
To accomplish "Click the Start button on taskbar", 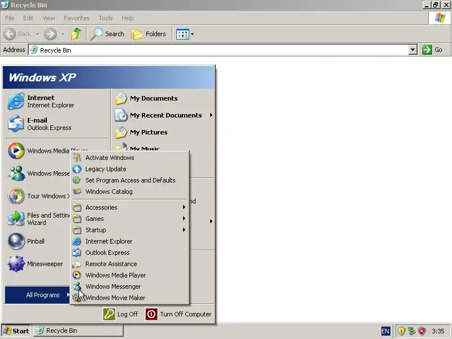I will (16, 331).
